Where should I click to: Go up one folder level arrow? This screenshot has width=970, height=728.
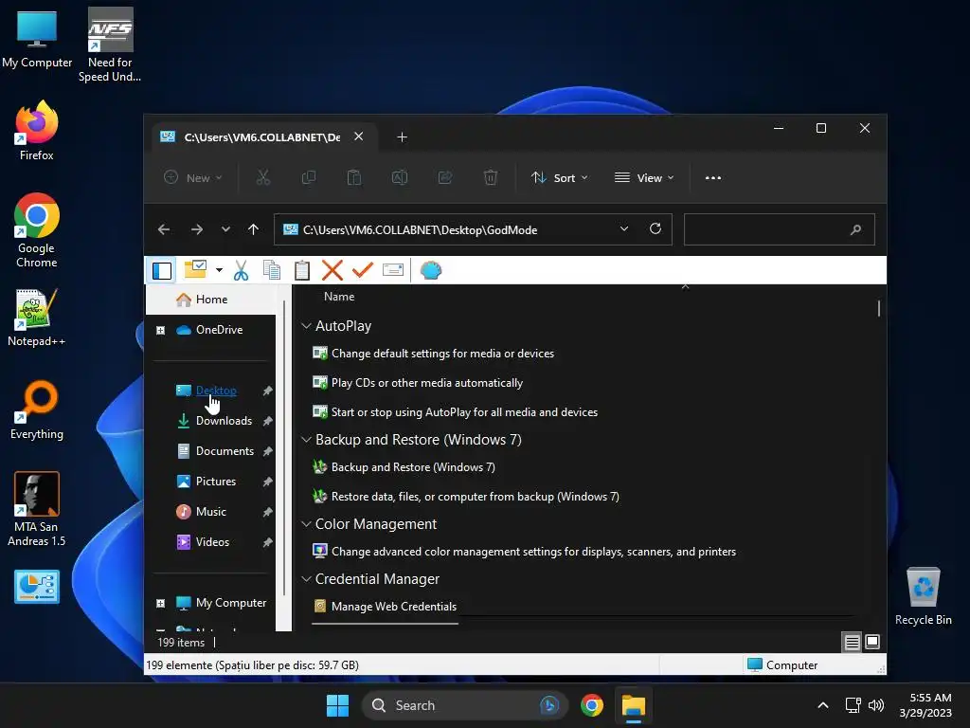(x=253, y=229)
